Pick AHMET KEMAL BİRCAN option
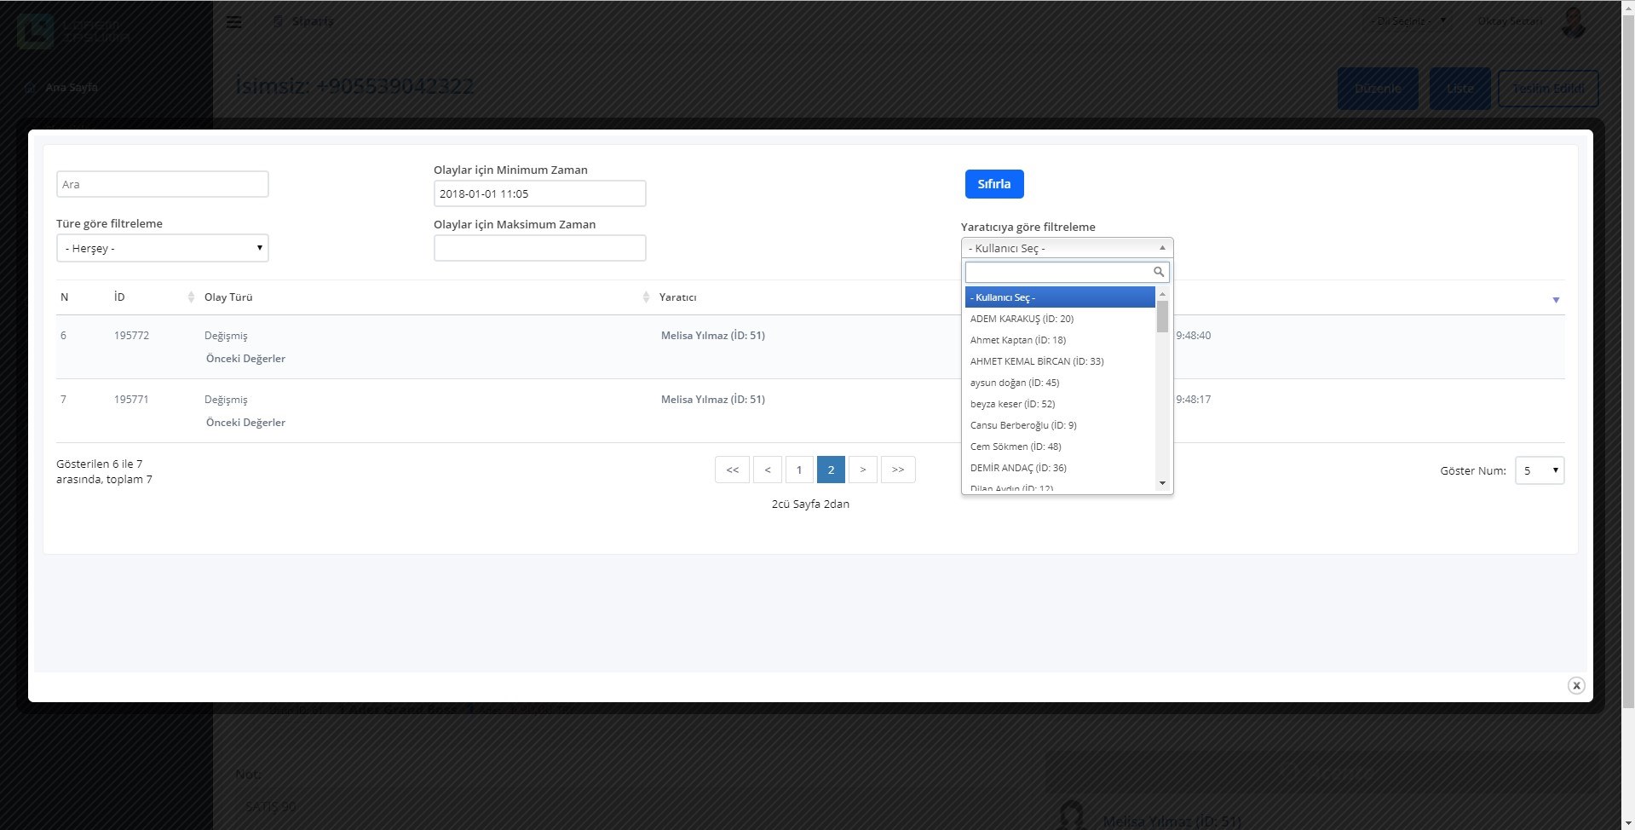Screen dimensions: 1635x830 point(1037,361)
